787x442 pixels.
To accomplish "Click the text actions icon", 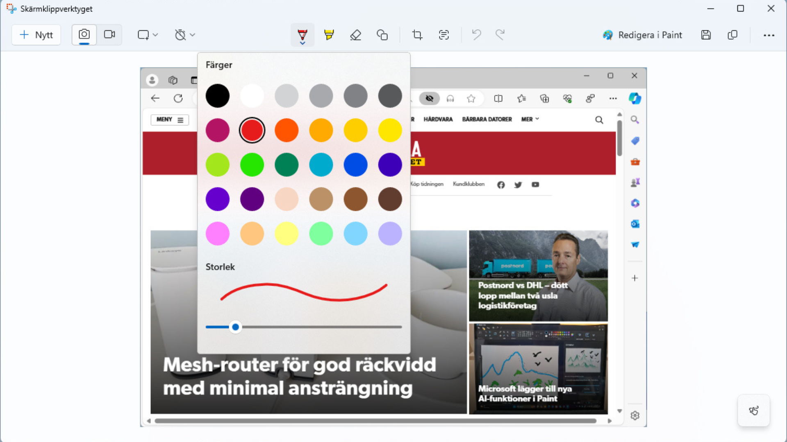I will point(444,35).
